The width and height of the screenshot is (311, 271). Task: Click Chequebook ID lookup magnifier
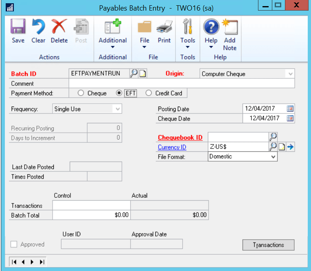coord(273,137)
